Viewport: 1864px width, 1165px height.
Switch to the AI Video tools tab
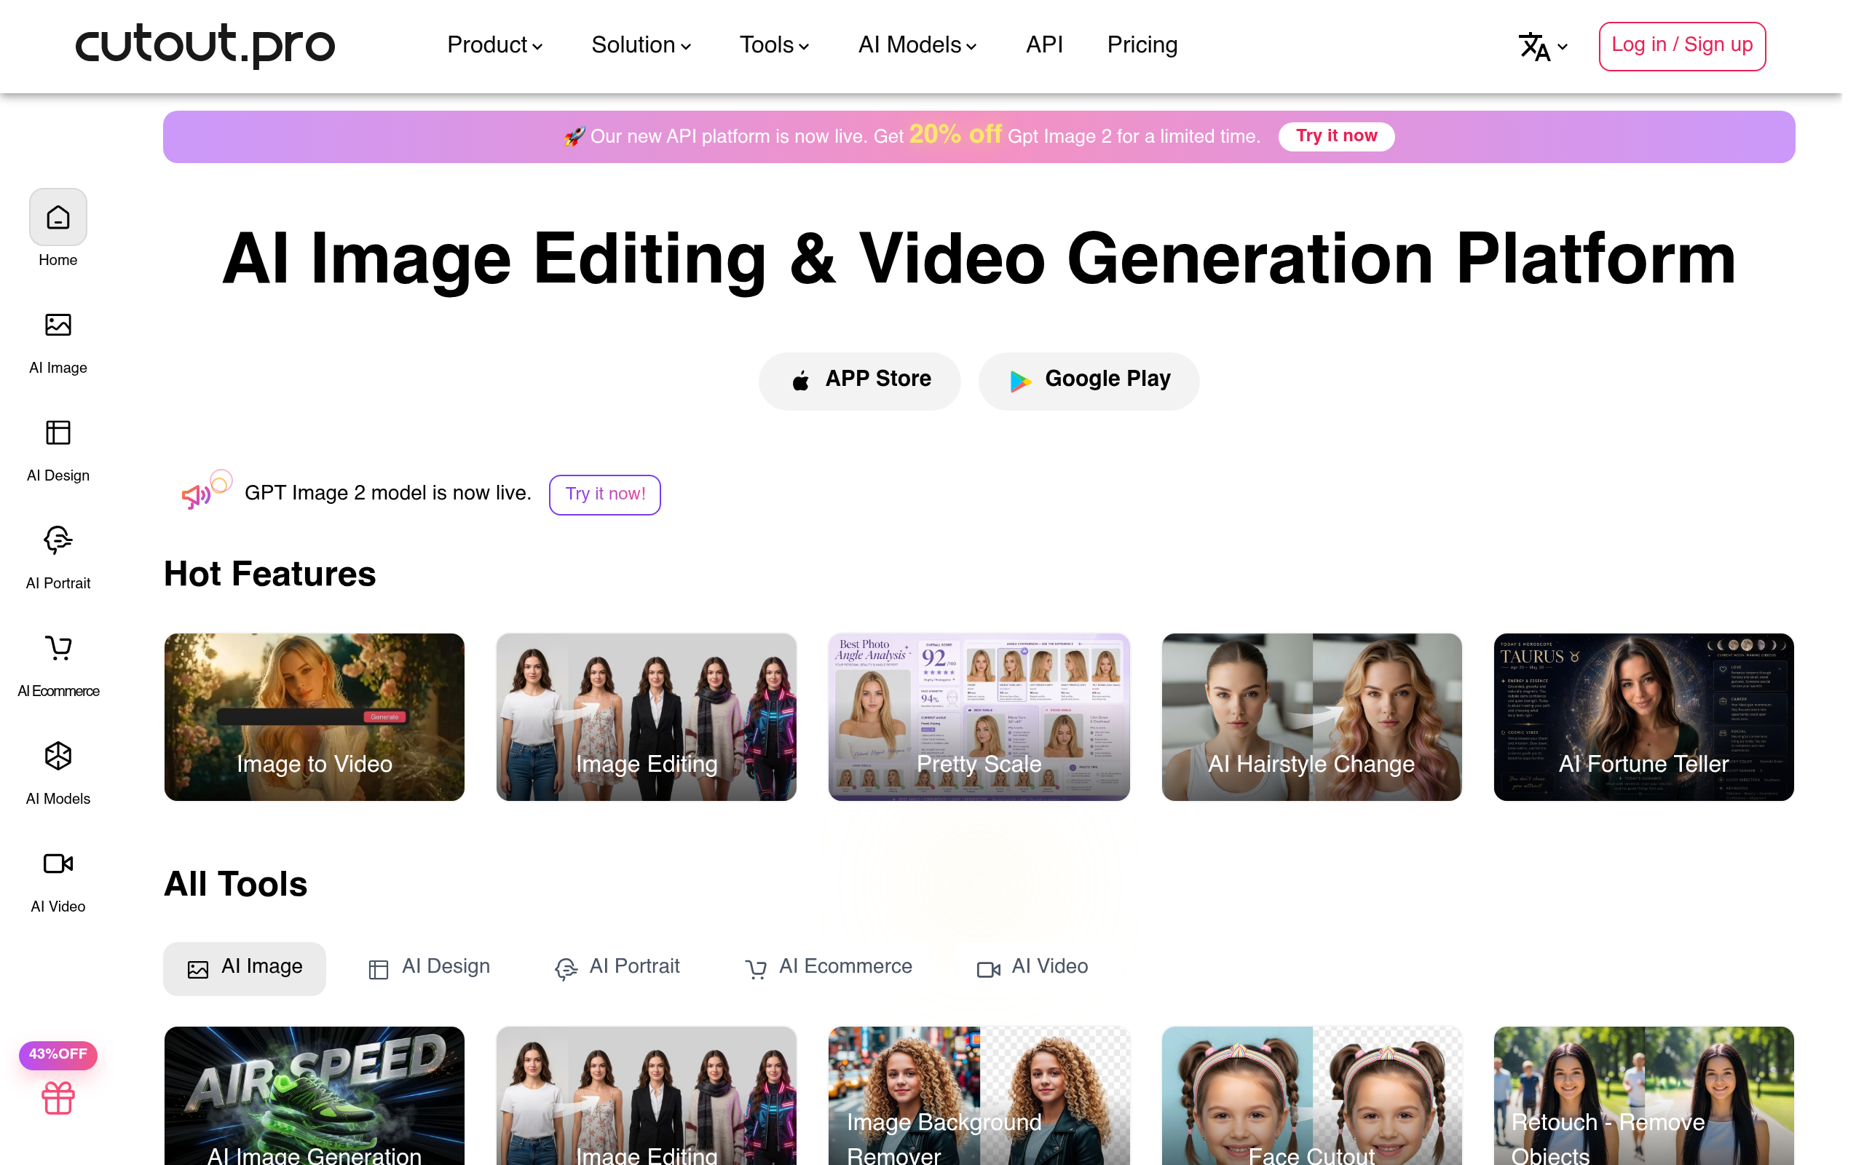pos(1032,968)
